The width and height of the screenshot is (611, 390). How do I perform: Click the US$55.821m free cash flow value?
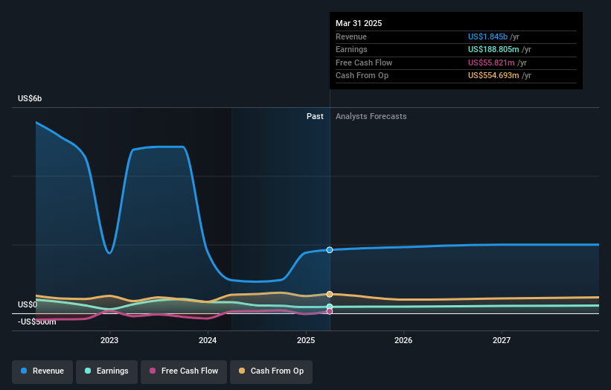(491, 63)
